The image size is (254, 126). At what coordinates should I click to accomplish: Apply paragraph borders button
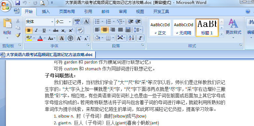click(108, 38)
